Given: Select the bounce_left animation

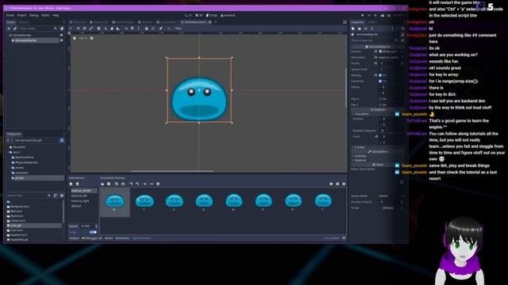Looking at the screenshot, I should point(79,196).
